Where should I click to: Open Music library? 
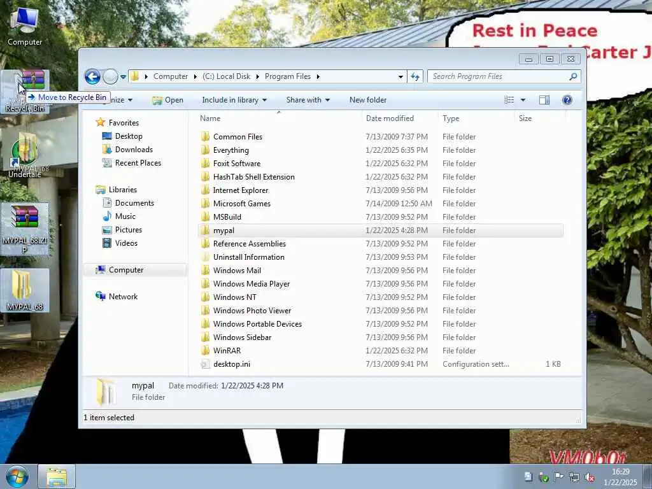125,216
